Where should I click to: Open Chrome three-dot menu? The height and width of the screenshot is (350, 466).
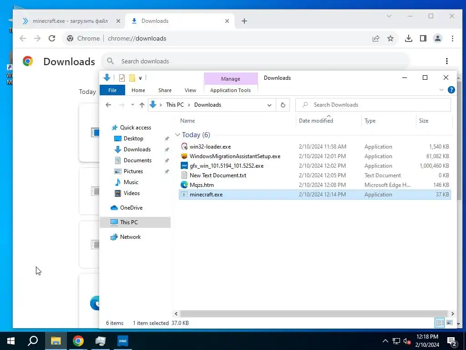452,38
